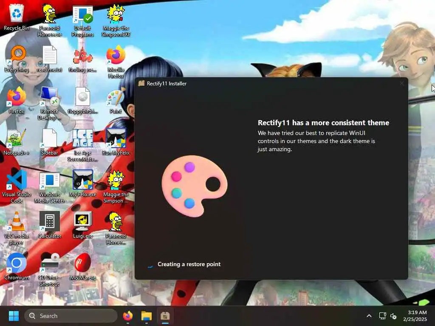Launch the Calculator shortcut
The height and width of the screenshot is (326, 435).
(x=49, y=225)
